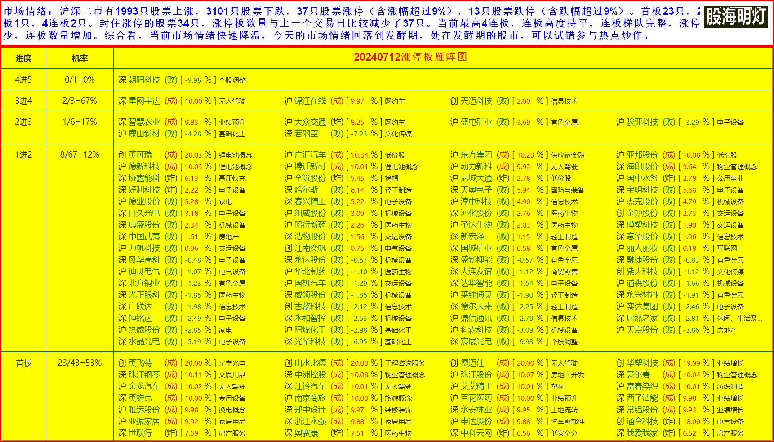Viewport: 774px width, 442px height.
Task: Select stock 广汇汽车
Action: pyautogui.click(x=310, y=155)
